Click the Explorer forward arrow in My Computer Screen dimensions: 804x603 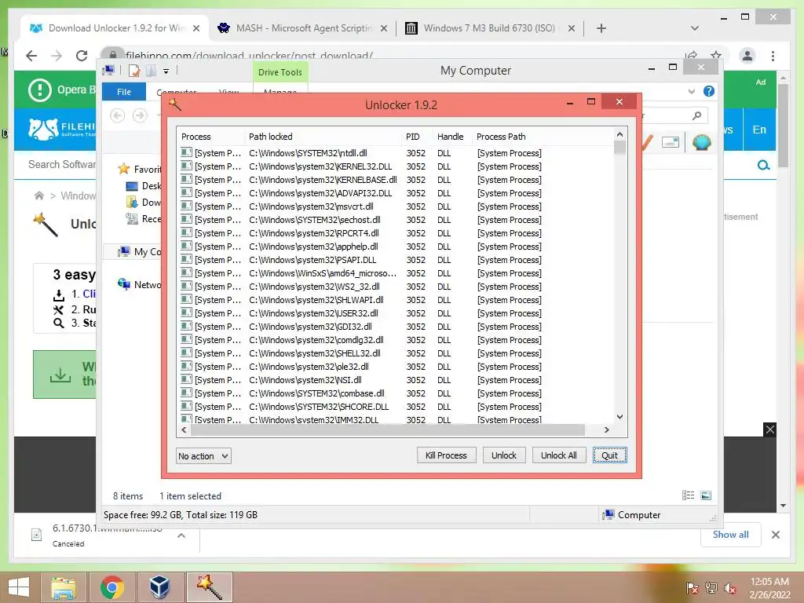point(140,115)
